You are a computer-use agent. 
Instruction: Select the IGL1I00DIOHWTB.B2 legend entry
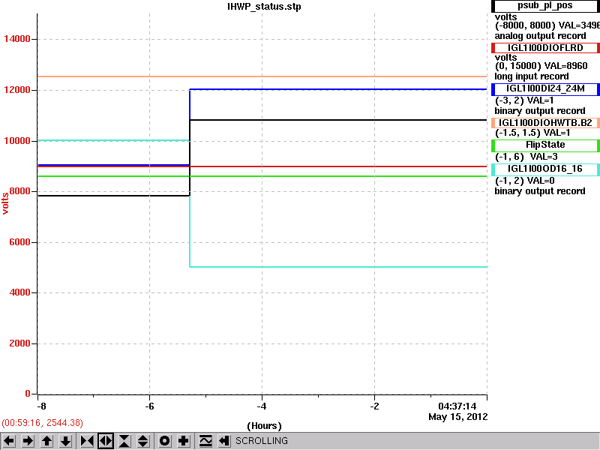pos(545,123)
